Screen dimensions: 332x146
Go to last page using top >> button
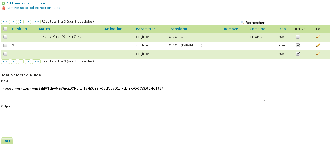(x=36, y=22)
